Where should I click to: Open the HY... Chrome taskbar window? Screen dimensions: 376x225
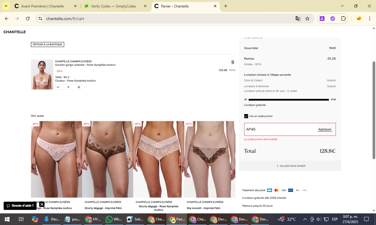click(93, 219)
